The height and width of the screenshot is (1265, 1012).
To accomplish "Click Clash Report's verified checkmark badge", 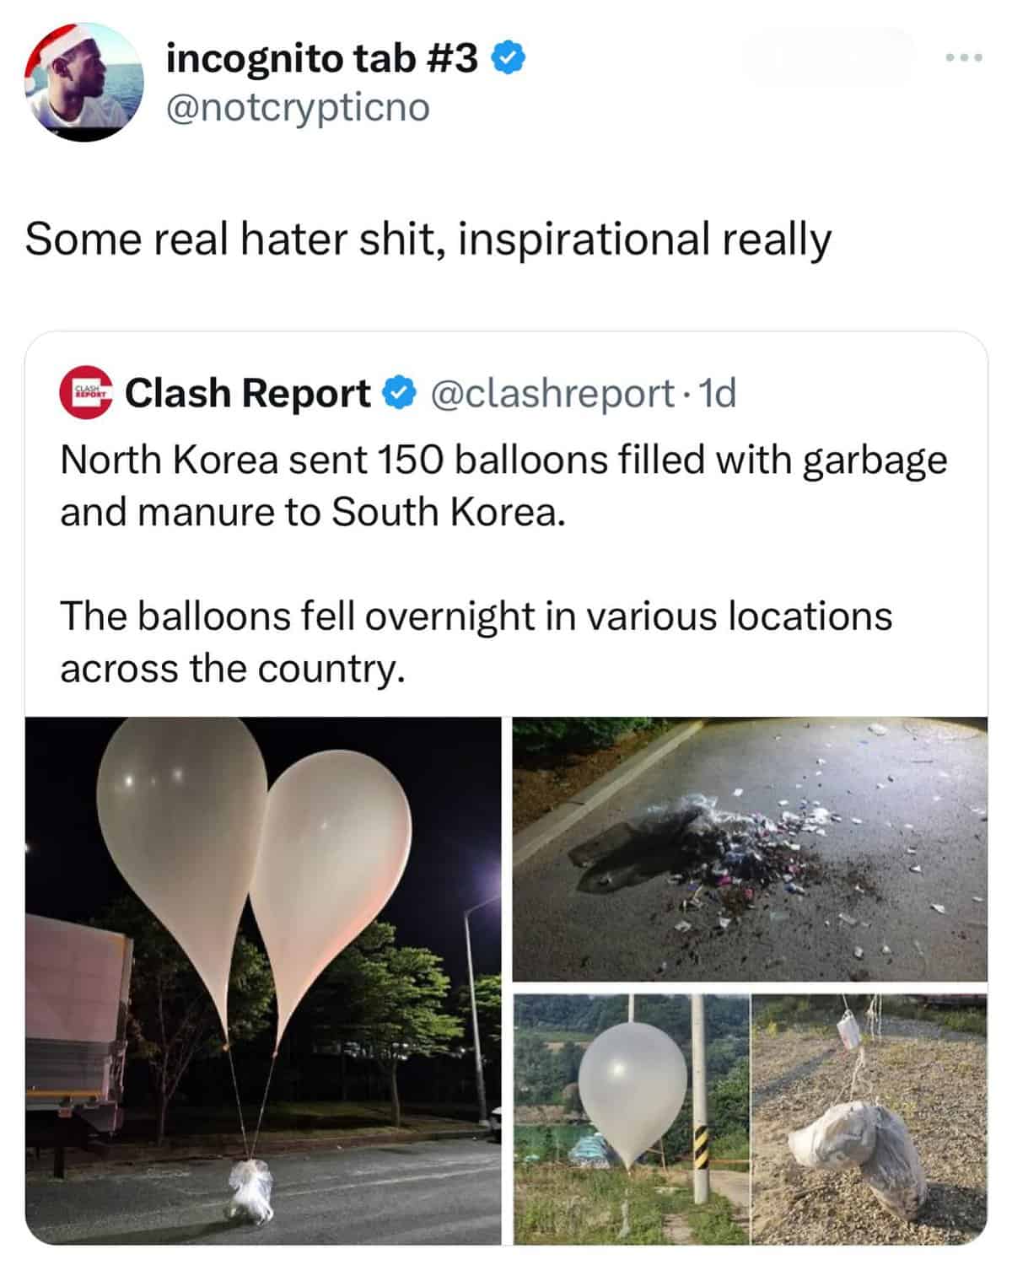I will tap(399, 393).
